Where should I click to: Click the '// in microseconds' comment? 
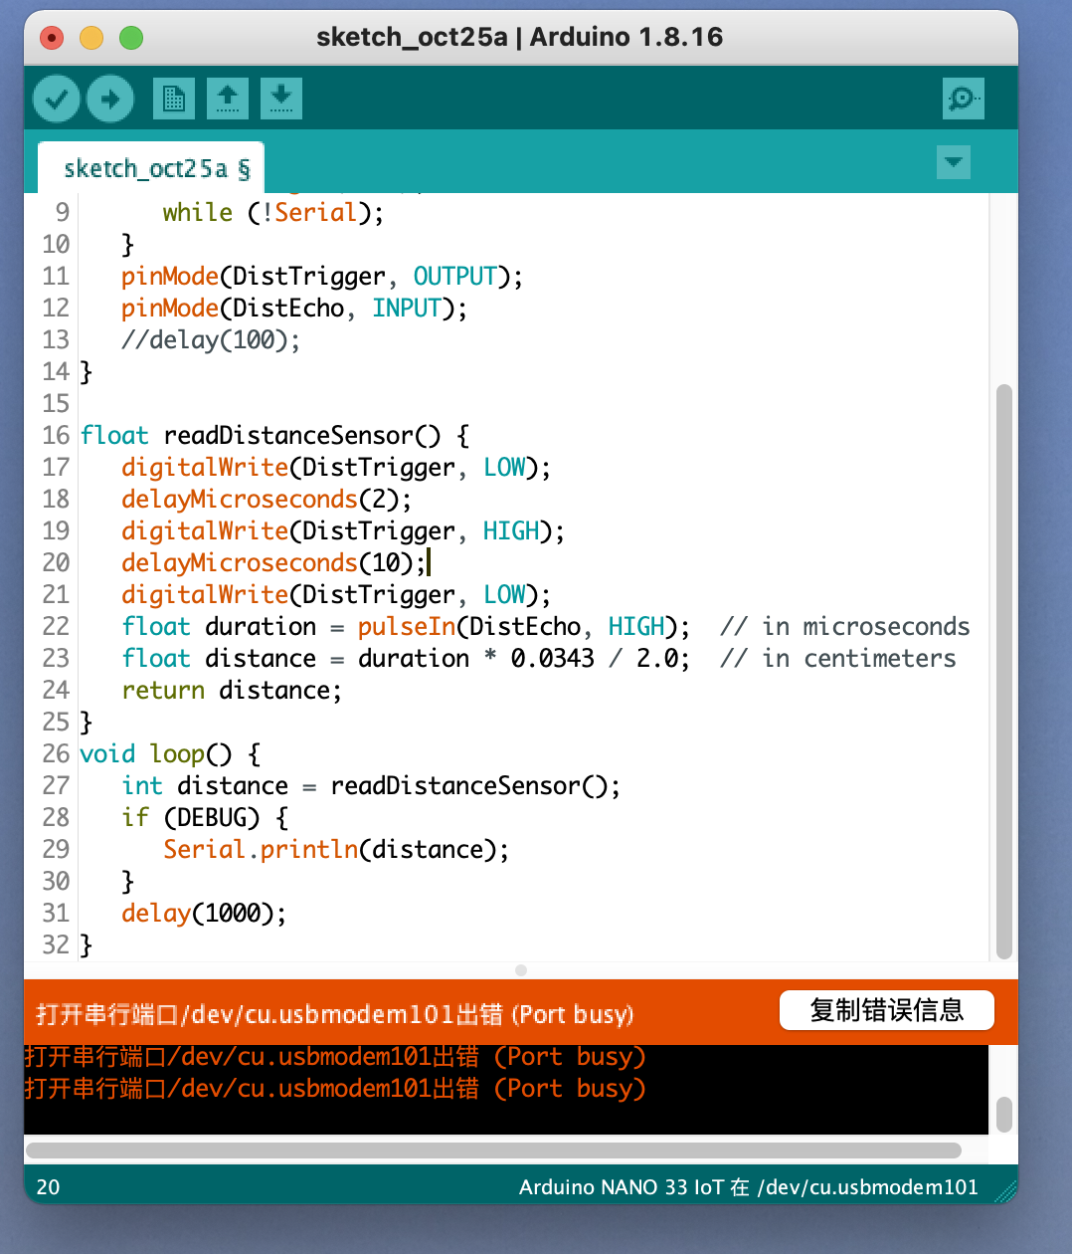[845, 626]
